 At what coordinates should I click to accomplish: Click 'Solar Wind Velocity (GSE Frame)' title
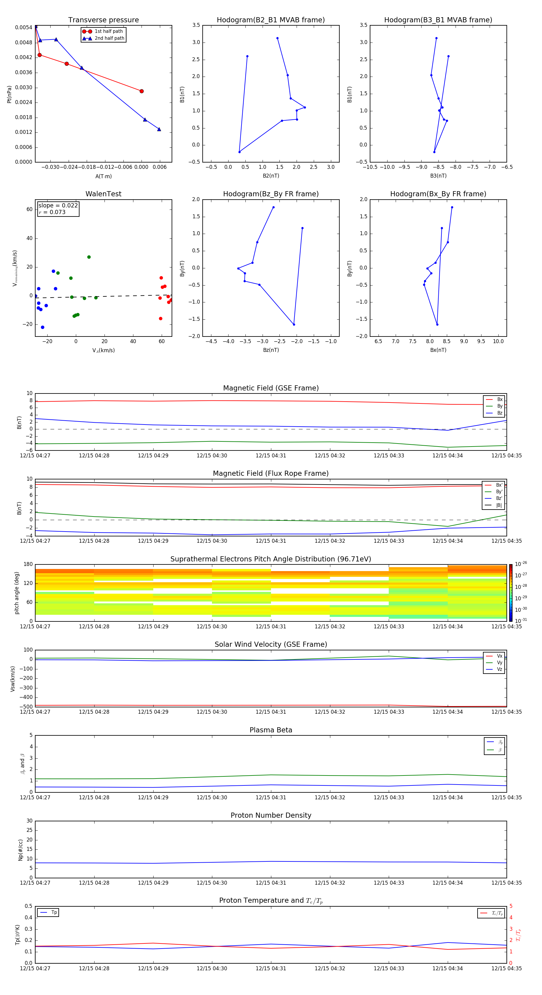click(271, 644)
